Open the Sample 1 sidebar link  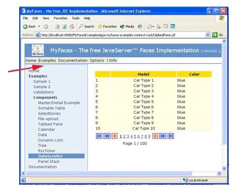pyautogui.click(x=42, y=81)
